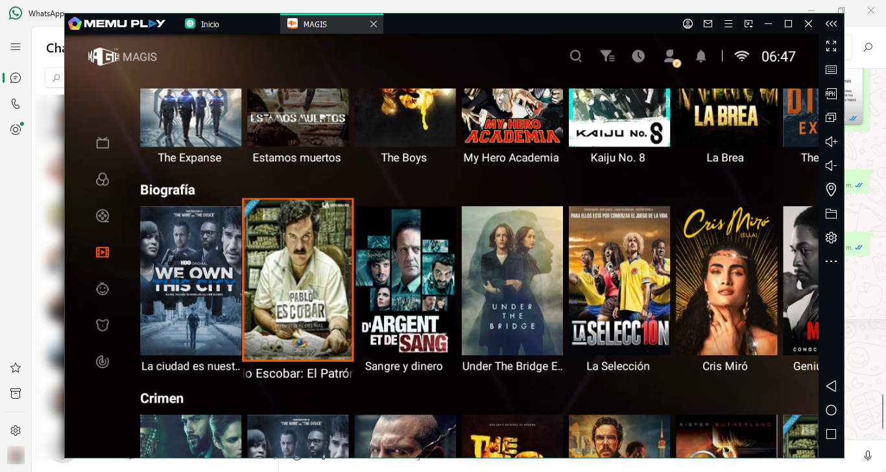Open MEmu shared folder

tap(831, 214)
